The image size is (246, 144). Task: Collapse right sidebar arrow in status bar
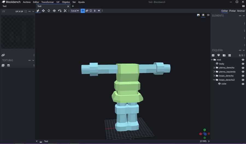click(x=209, y=141)
